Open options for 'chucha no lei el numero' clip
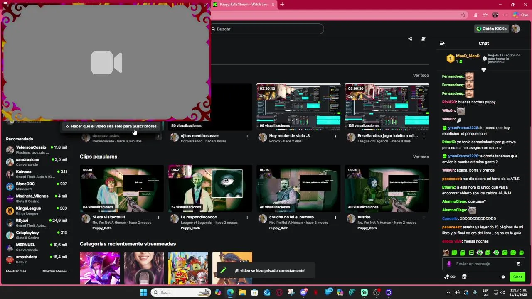532x299 pixels. [335, 218]
